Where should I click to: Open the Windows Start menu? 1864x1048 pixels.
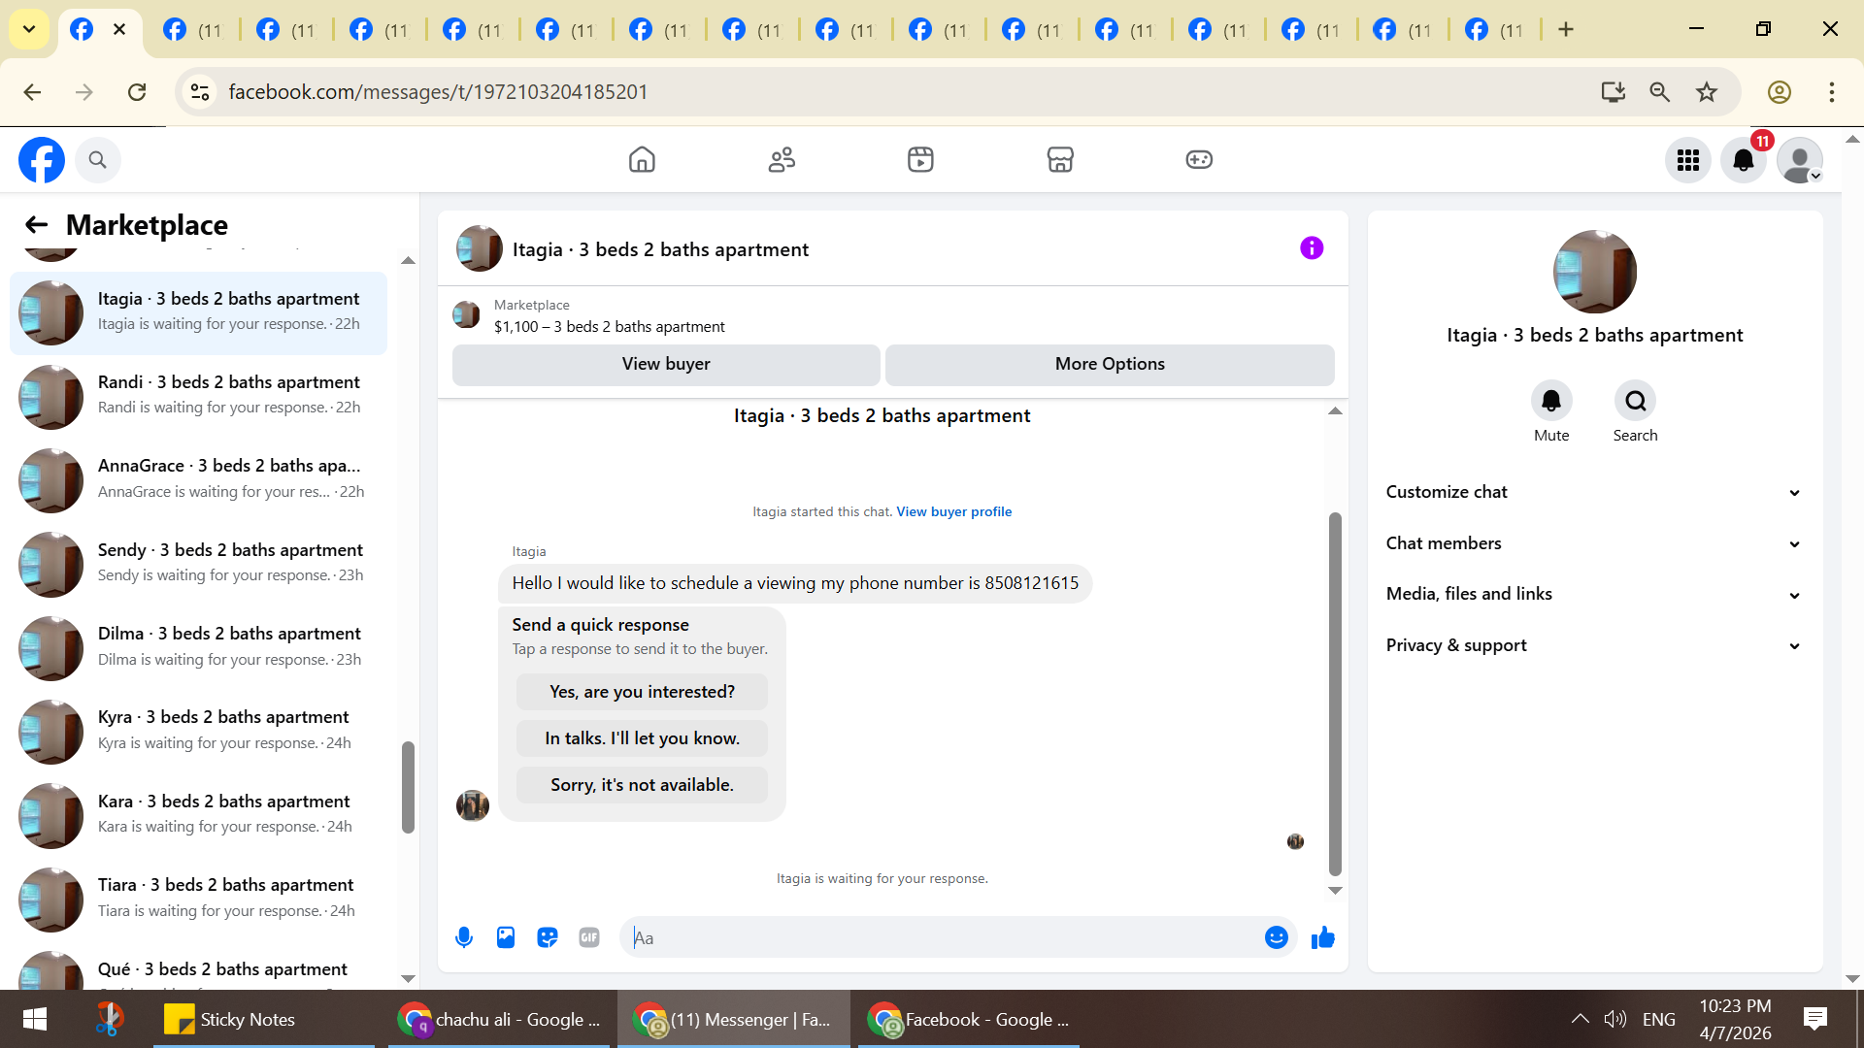click(x=35, y=1019)
